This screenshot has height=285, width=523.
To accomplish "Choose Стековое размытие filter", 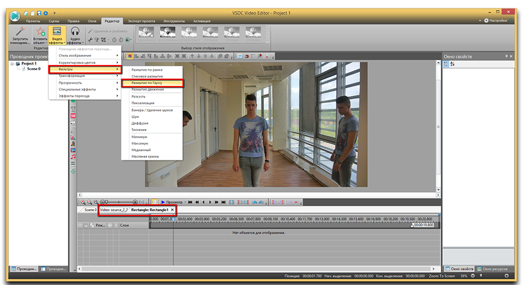I will [x=152, y=77].
